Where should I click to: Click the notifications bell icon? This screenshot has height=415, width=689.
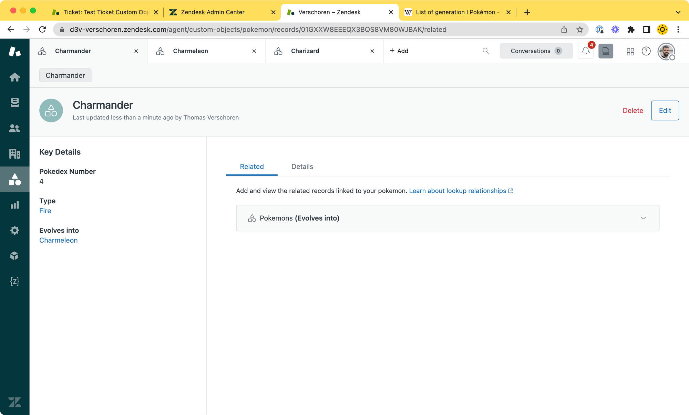pyautogui.click(x=585, y=51)
